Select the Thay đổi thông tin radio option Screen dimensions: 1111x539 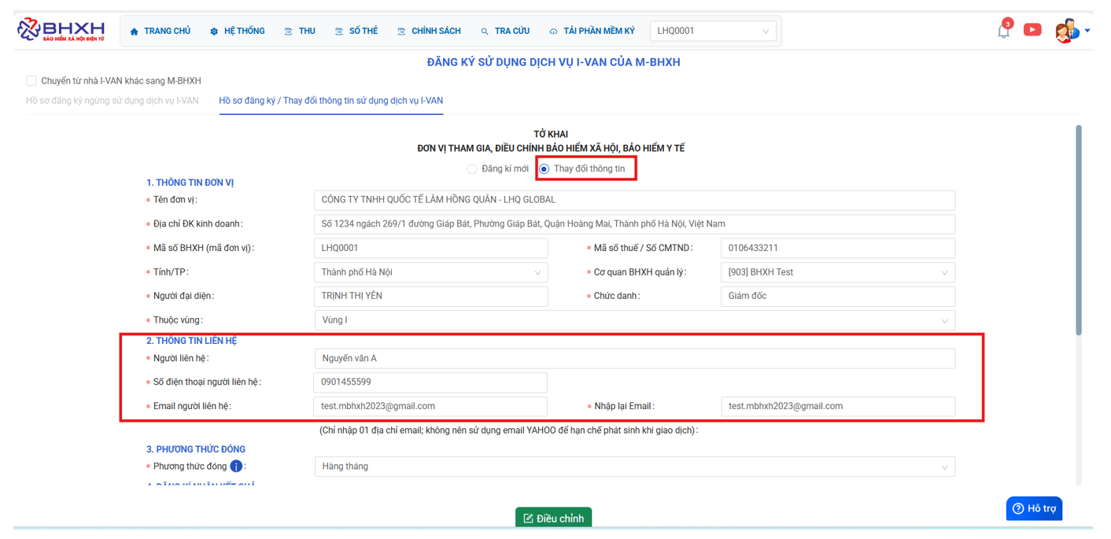tap(544, 169)
